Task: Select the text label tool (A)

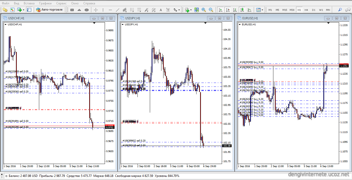Action: click(x=161, y=10)
